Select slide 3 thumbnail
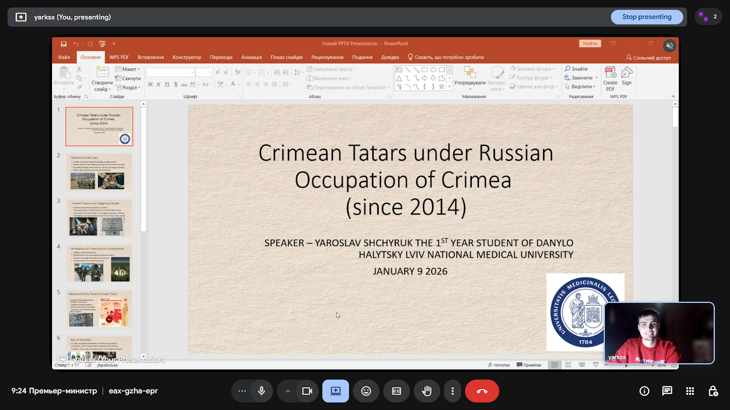730x410 pixels. click(x=99, y=218)
